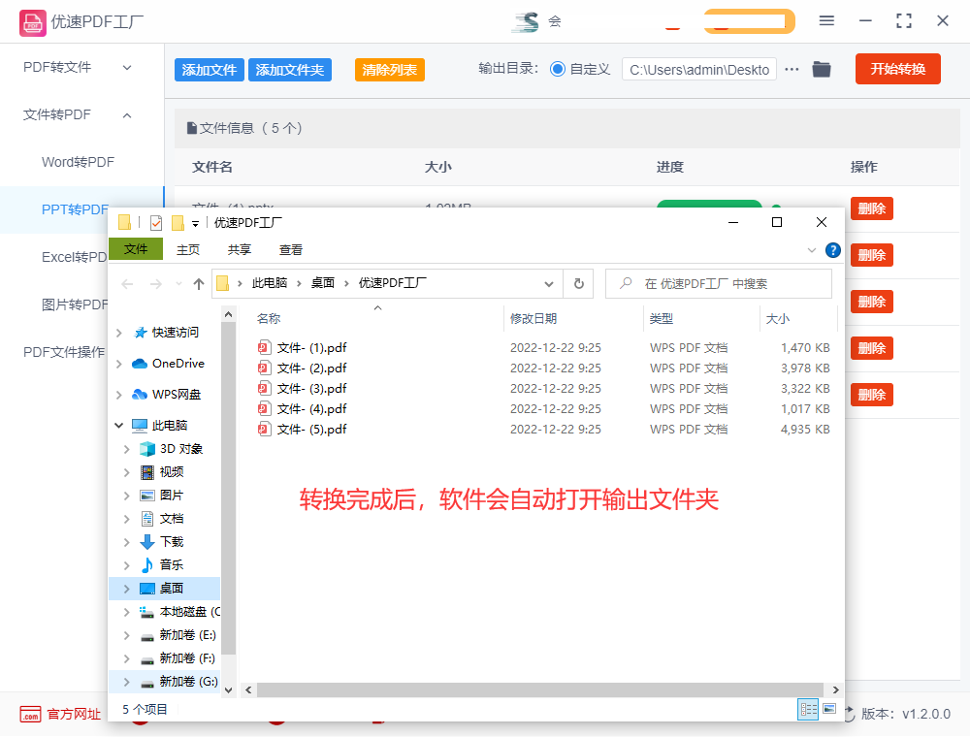This screenshot has width=970, height=737.
Task: Sort by 修改日期 column header
Action: click(x=533, y=319)
